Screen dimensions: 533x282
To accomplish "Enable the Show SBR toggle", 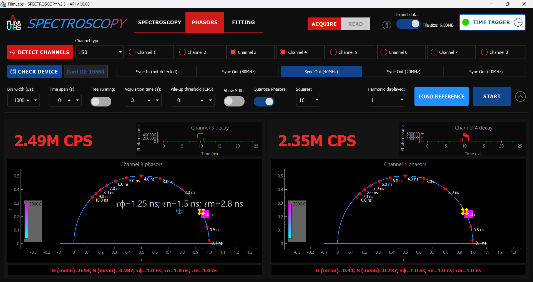I will point(234,101).
